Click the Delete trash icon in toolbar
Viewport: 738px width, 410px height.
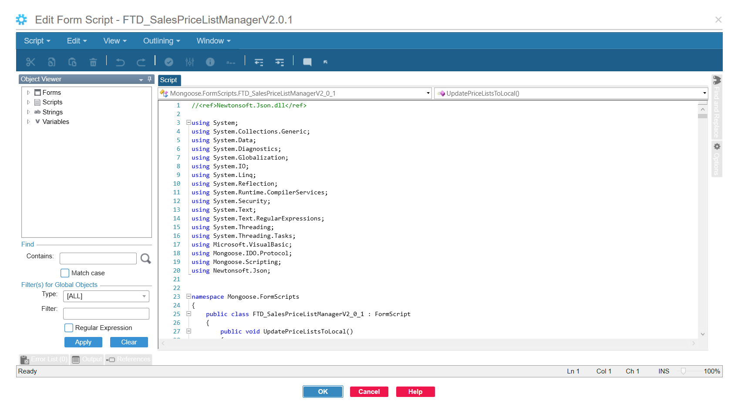[x=93, y=62]
